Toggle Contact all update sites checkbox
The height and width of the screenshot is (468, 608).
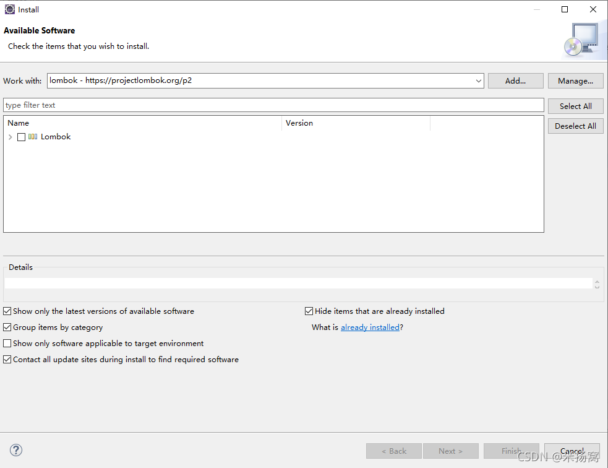7,359
